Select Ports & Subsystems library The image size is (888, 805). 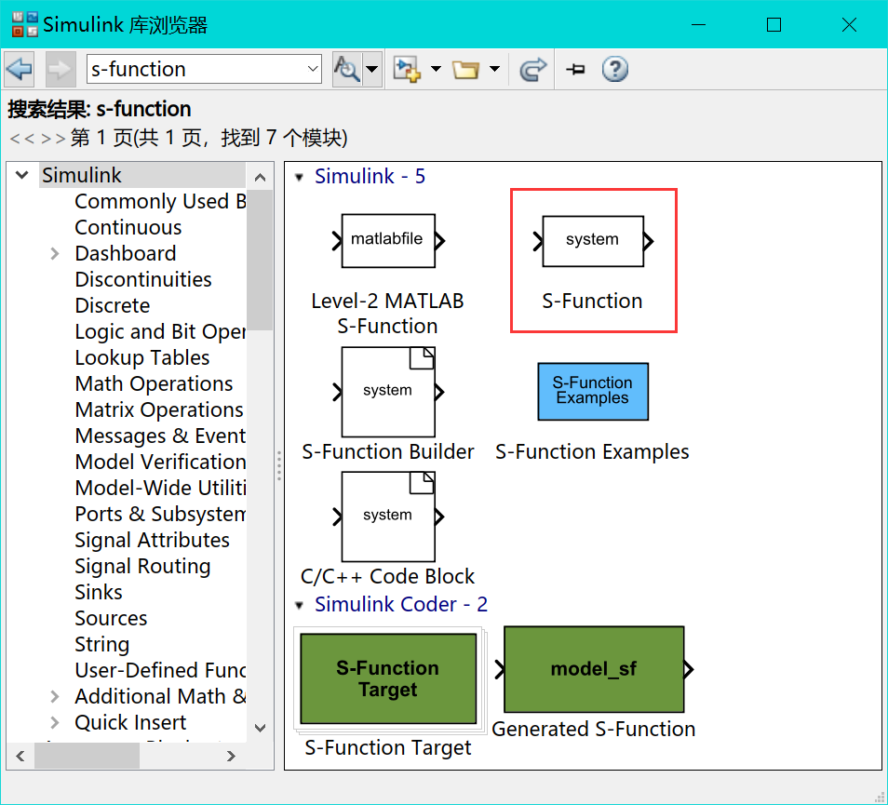point(160,514)
